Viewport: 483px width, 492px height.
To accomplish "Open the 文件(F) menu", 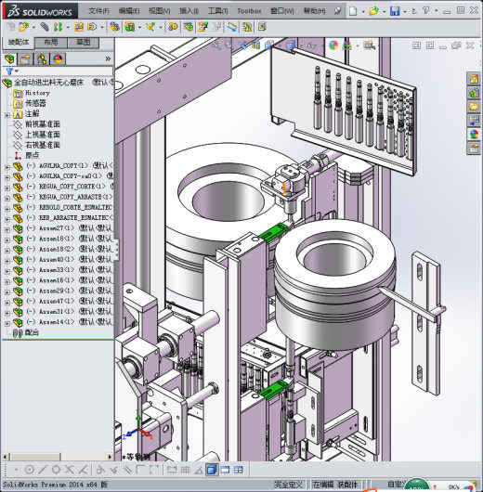I will coord(98,11).
